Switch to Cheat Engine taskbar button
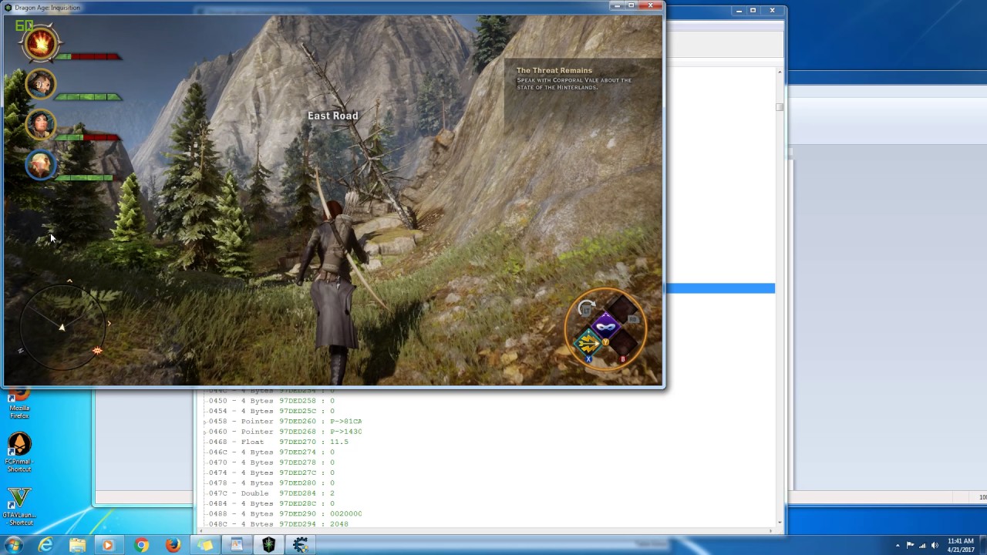 tap(300, 545)
